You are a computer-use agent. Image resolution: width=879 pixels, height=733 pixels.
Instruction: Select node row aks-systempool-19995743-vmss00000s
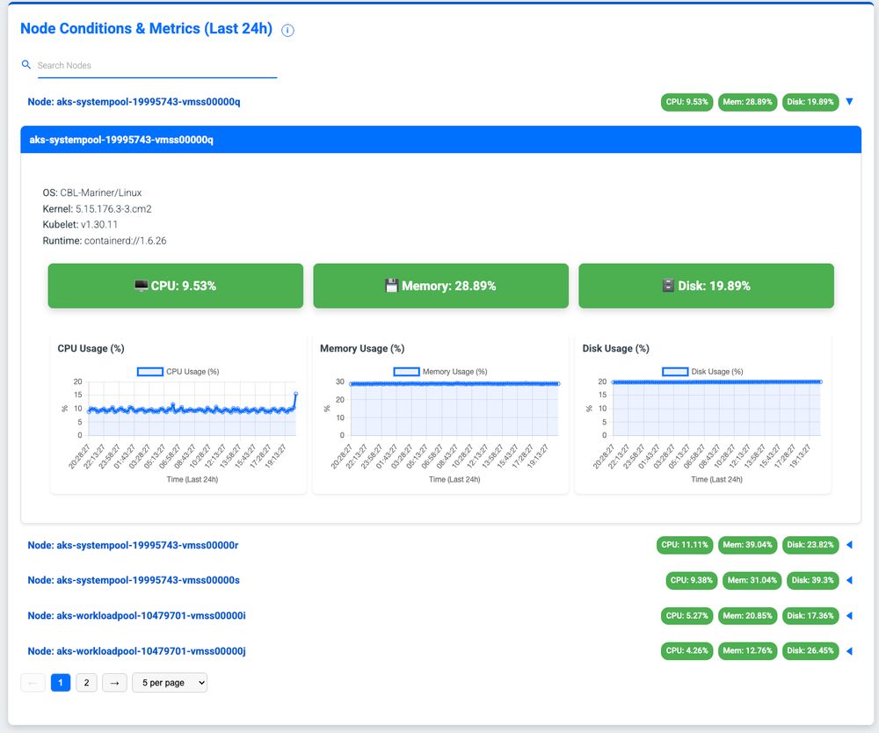coord(134,580)
